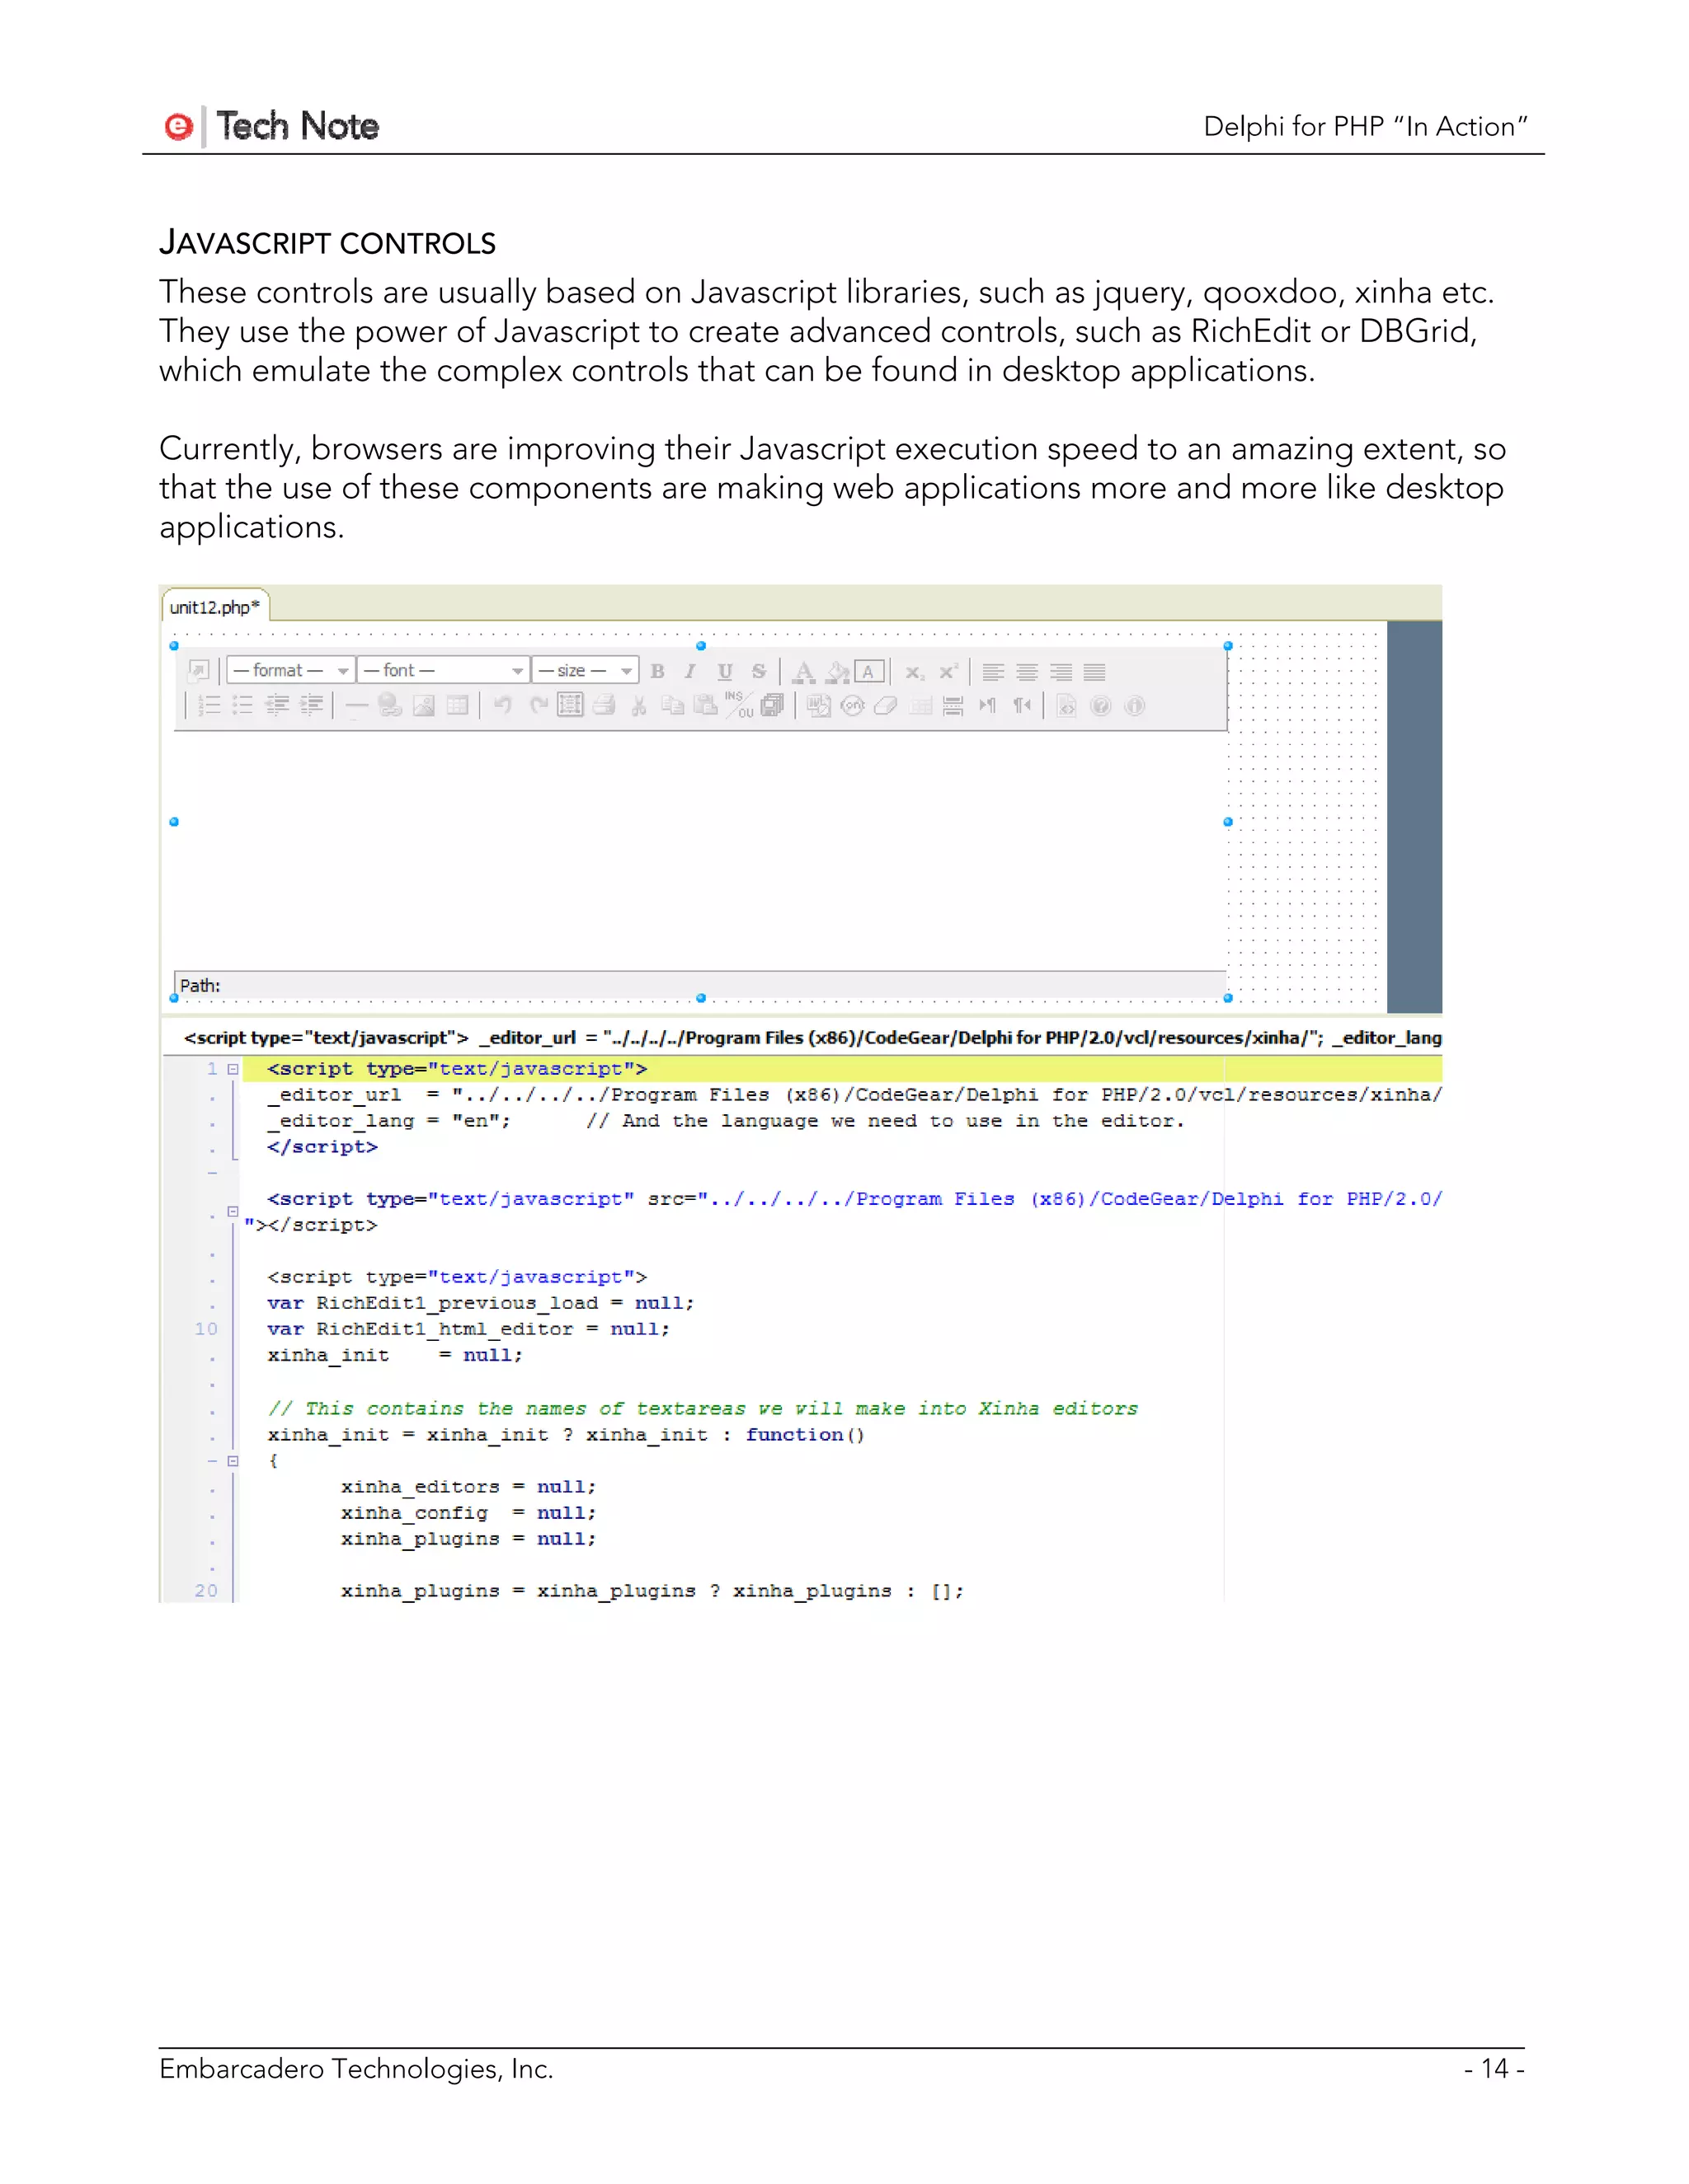Copy selection icon

672,706
